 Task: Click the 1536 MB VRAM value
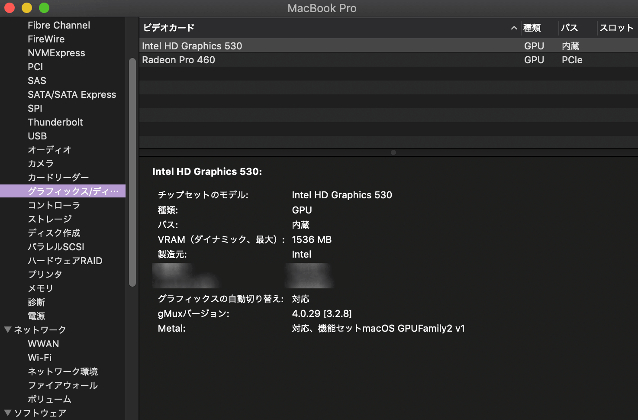click(x=312, y=239)
